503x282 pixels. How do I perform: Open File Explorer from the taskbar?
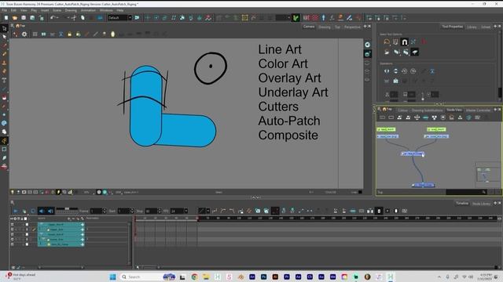[x=206, y=277]
